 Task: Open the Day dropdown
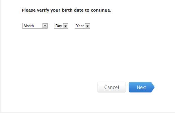[61, 26]
